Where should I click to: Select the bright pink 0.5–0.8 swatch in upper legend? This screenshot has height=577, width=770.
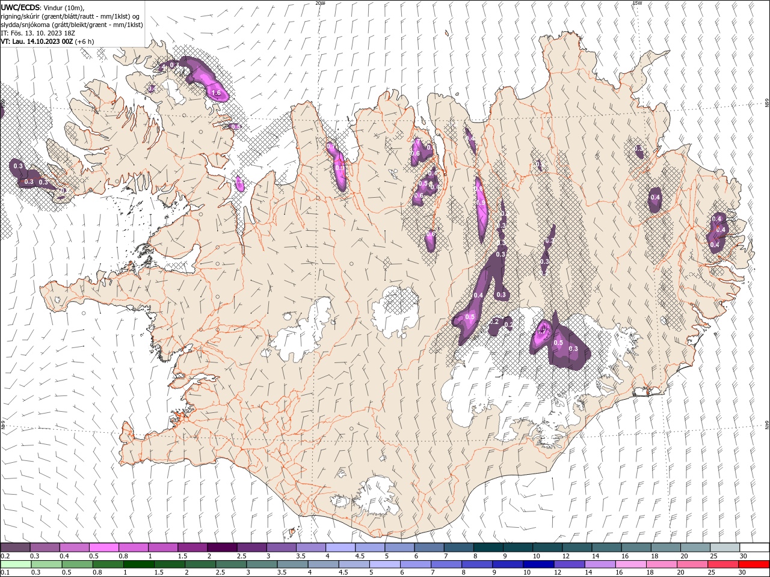tap(103, 548)
